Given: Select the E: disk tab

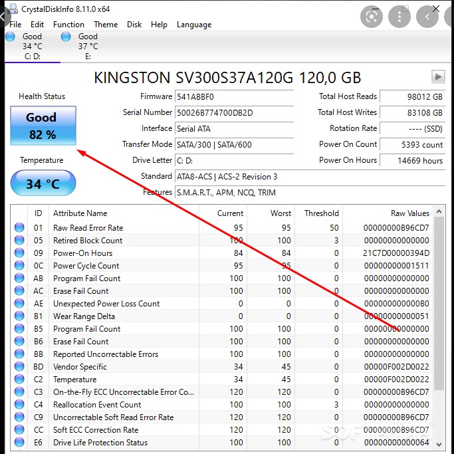Looking at the screenshot, I should (88, 47).
